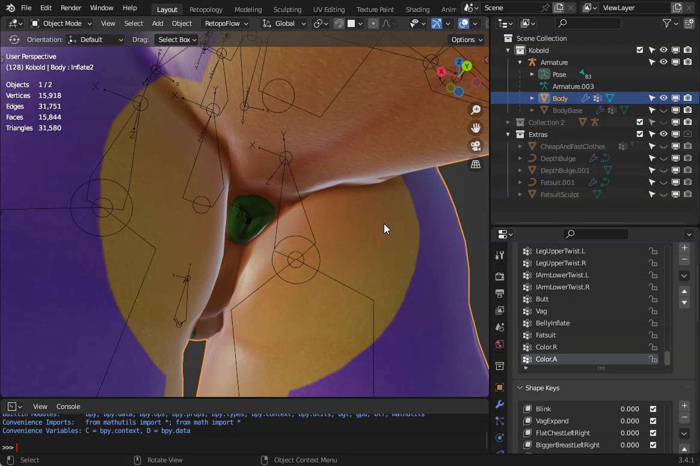The image size is (700, 466).
Task: Open the Modifiers wrench properties tab
Action: (x=500, y=404)
